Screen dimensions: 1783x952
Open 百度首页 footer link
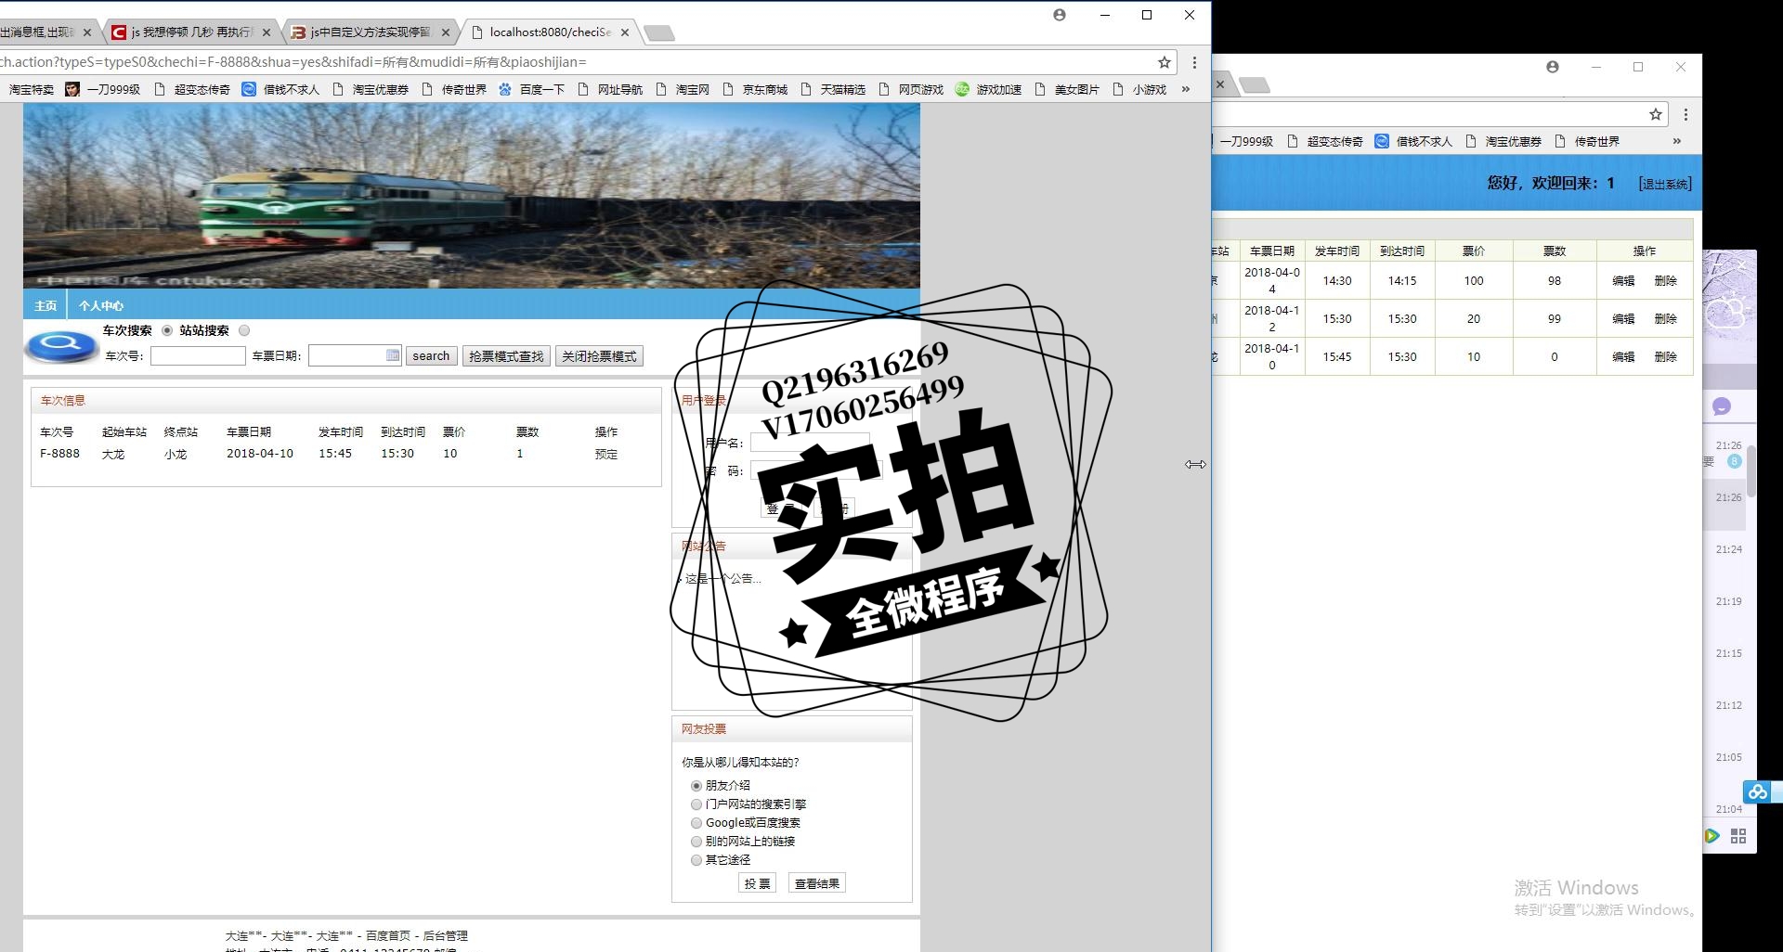[388, 935]
